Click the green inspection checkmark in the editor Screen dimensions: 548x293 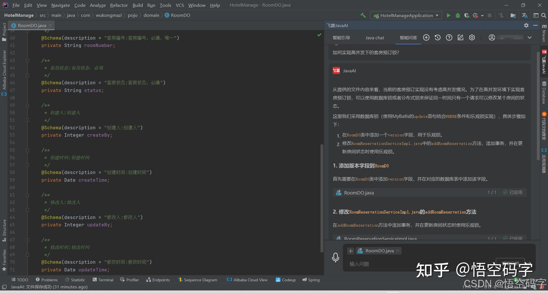319,35
